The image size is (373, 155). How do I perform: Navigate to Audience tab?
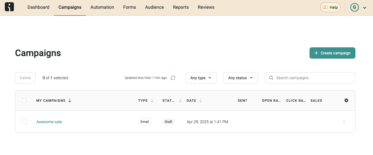(x=154, y=7)
